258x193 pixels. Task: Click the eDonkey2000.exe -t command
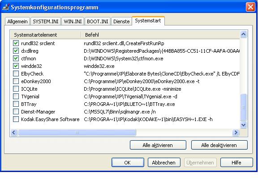(142, 81)
